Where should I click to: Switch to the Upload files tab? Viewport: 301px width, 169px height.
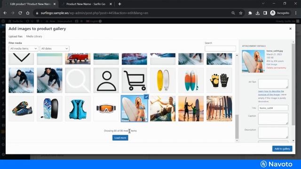pyautogui.click(x=16, y=37)
